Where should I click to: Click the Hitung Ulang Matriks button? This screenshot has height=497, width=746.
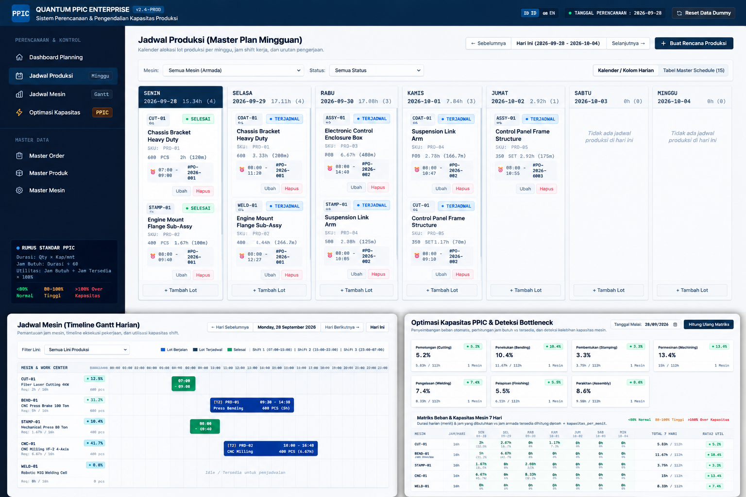[x=709, y=325]
